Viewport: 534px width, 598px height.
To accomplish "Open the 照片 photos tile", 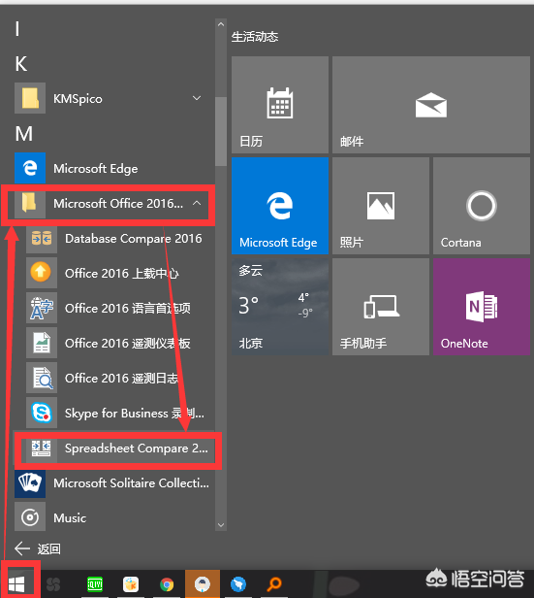I will pyautogui.click(x=381, y=206).
